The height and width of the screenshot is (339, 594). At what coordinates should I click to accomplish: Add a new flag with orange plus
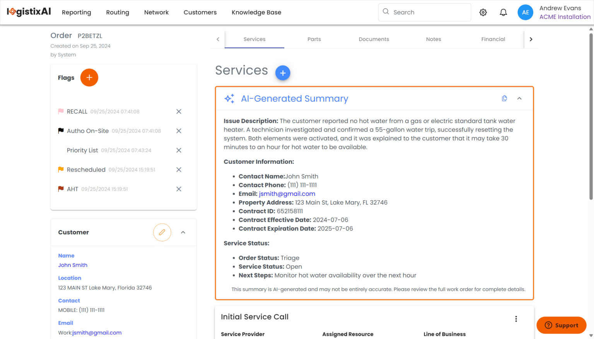click(x=89, y=78)
